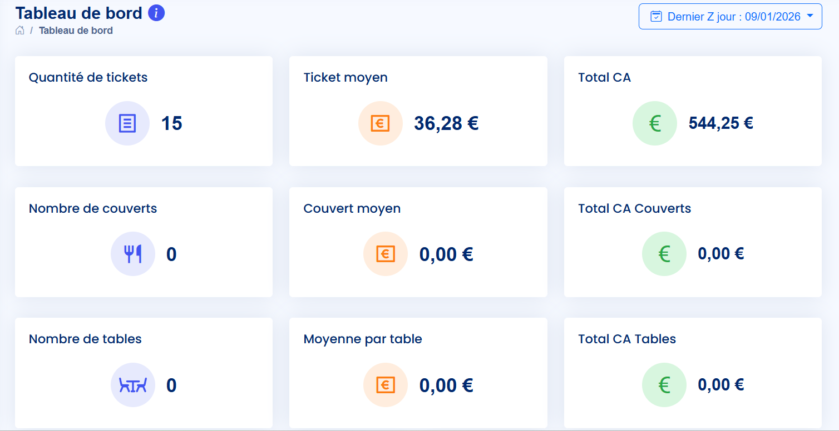
Task: Click the Tableau de bord breadcrumb link
Action: (76, 31)
